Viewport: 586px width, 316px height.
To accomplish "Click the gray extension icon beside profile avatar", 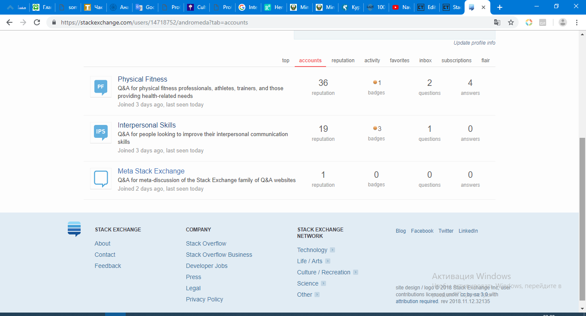I will point(543,22).
